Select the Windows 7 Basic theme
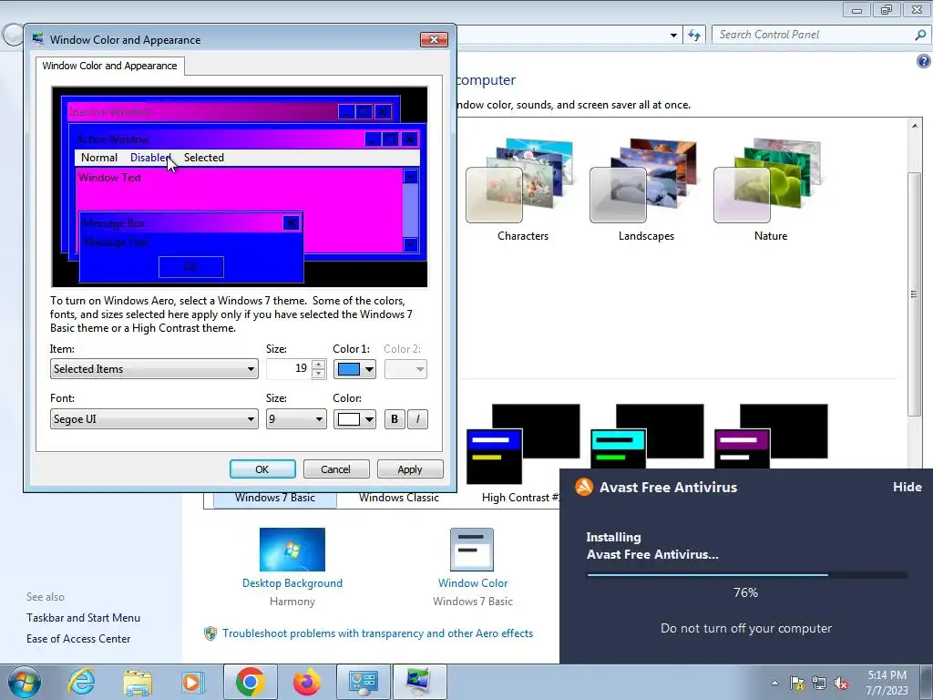Screen dimensions: 933x700 click(275, 499)
